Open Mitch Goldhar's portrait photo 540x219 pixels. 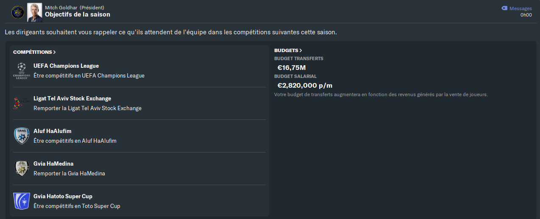click(x=34, y=12)
